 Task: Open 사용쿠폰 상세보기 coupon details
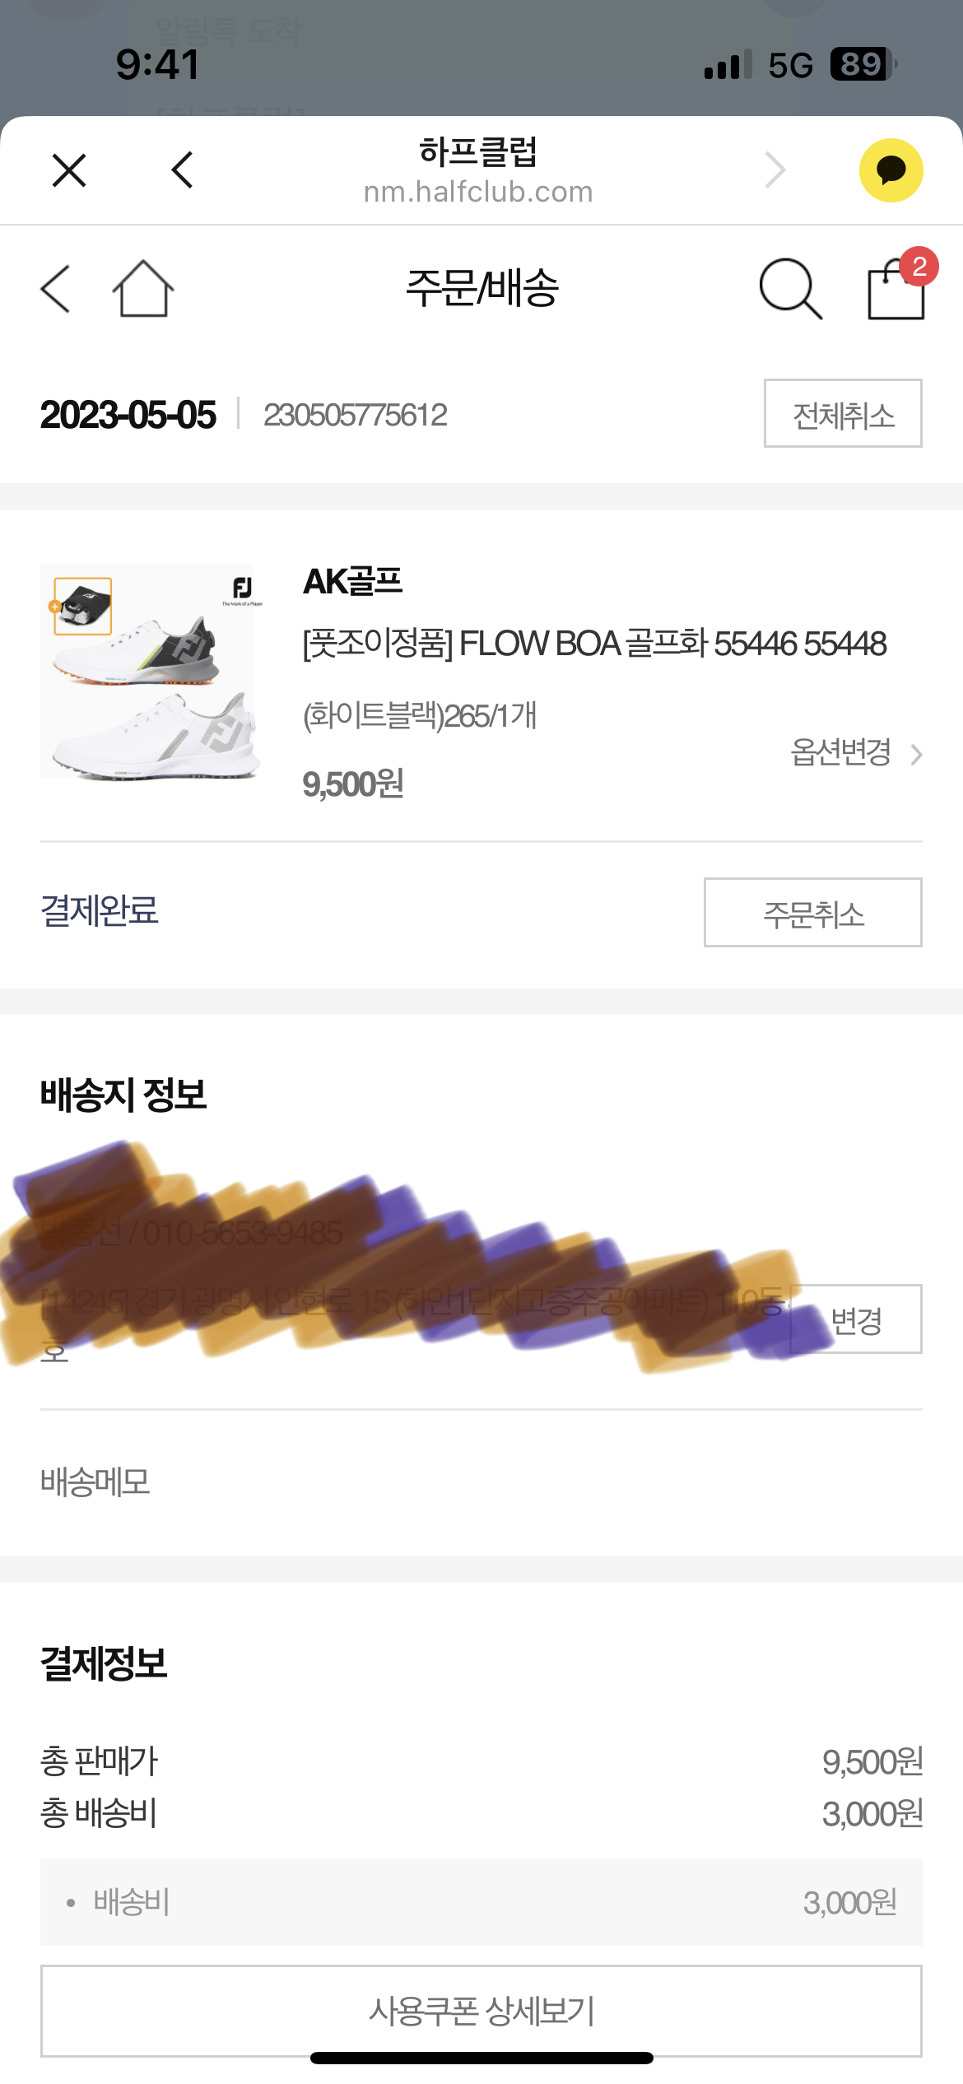[481, 2011]
